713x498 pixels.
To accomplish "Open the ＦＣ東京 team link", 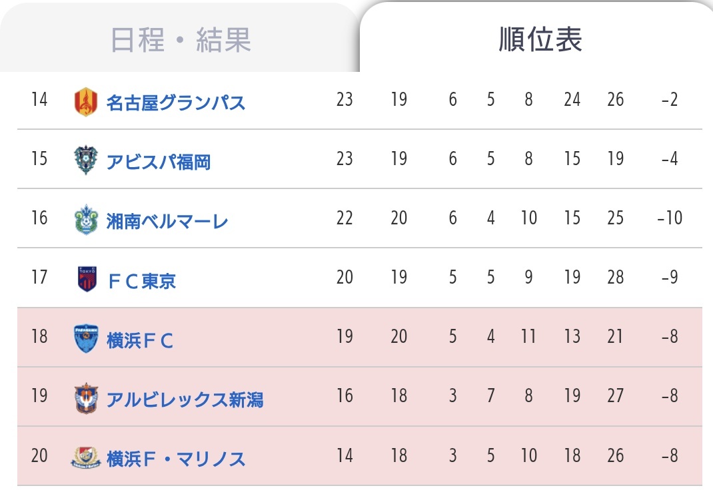I will (141, 281).
